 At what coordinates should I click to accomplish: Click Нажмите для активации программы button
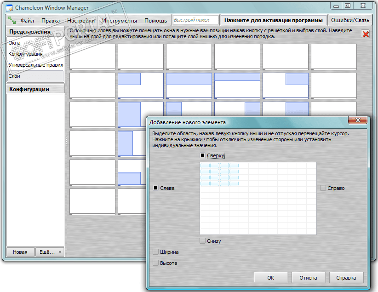tap(273, 20)
